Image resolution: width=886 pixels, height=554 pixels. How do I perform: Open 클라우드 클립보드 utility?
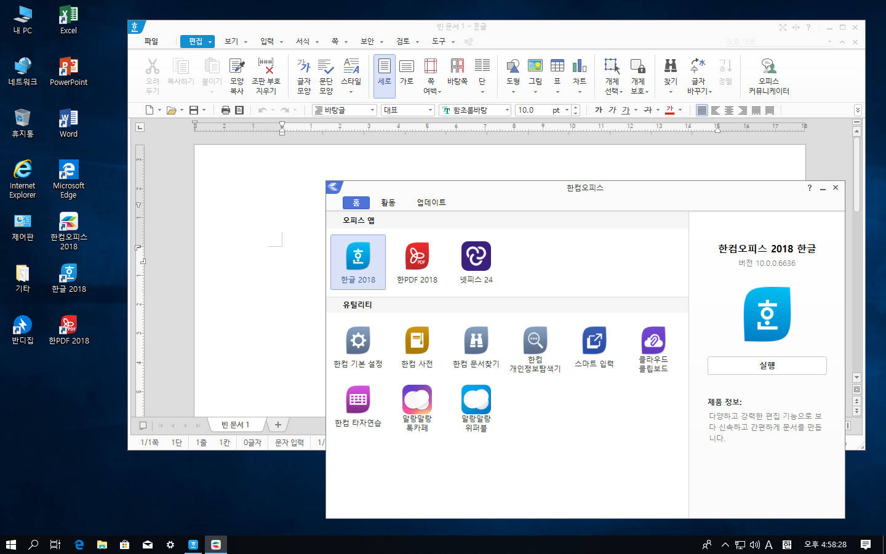(653, 349)
